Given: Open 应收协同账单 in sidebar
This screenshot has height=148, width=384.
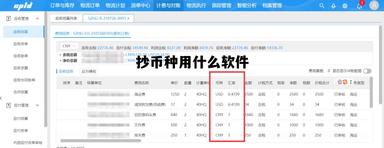Looking at the screenshot, I should click(24, 80).
